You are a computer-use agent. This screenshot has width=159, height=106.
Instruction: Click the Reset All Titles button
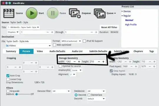pos(109,27)
